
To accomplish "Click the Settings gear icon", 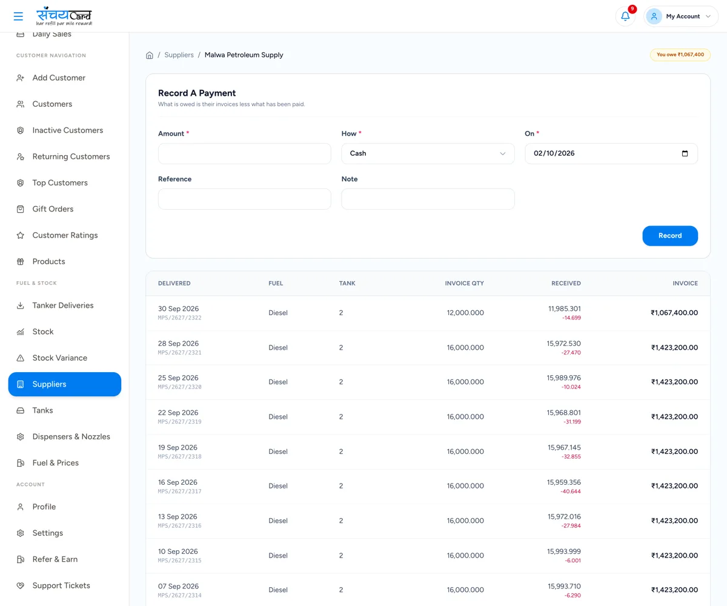I will point(20,533).
